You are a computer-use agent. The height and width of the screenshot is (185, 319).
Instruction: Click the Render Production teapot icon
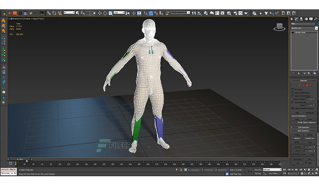tap(246, 13)
